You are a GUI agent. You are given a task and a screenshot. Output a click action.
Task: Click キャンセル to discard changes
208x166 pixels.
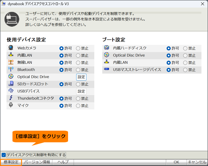pos(197,162)
